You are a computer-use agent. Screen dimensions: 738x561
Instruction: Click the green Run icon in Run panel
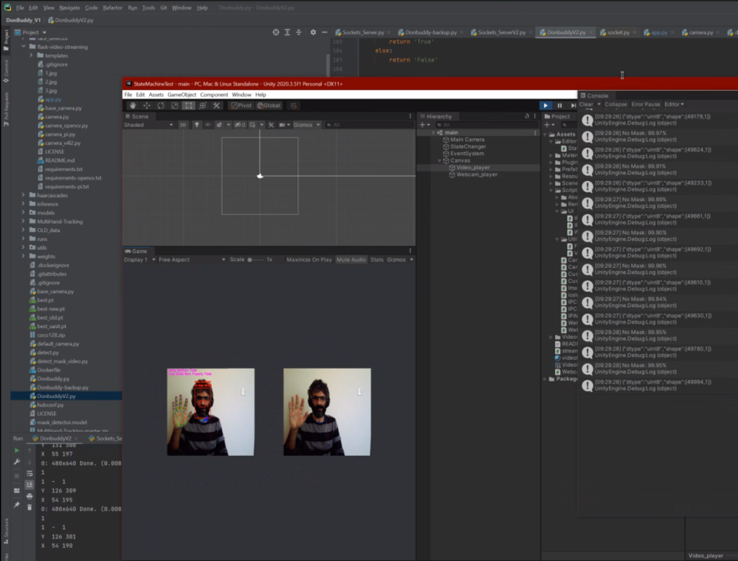point(17,451)
